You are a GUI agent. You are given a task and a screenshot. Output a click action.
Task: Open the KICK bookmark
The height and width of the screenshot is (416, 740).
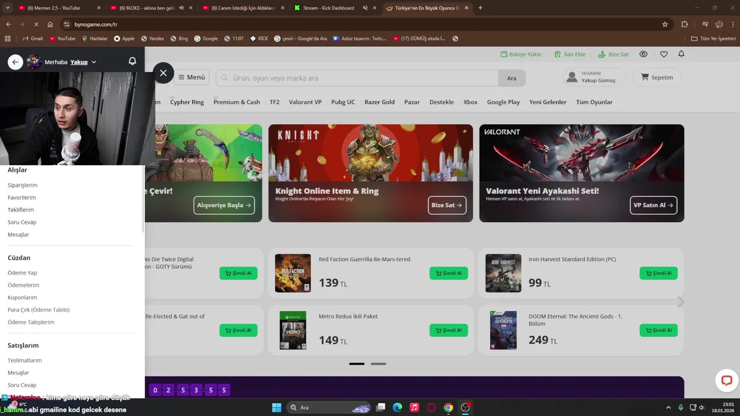(259, 39)
